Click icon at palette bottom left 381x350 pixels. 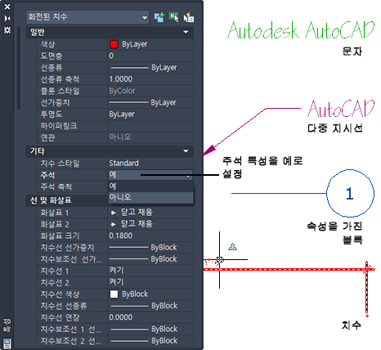7,343
